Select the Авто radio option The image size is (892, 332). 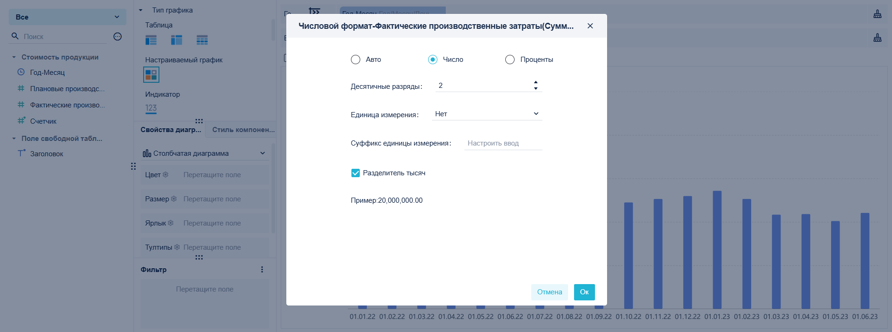pyautogui.click(x=356, y=60)
